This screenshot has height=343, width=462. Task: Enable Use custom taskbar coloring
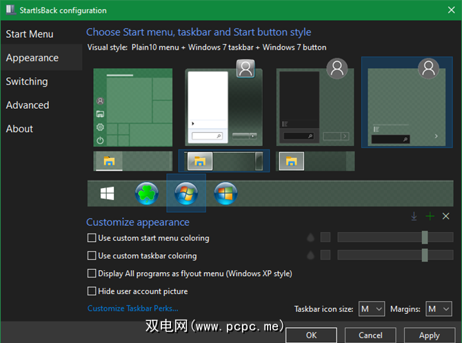point(92,256)
